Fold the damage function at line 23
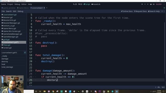 pos(33,71)
